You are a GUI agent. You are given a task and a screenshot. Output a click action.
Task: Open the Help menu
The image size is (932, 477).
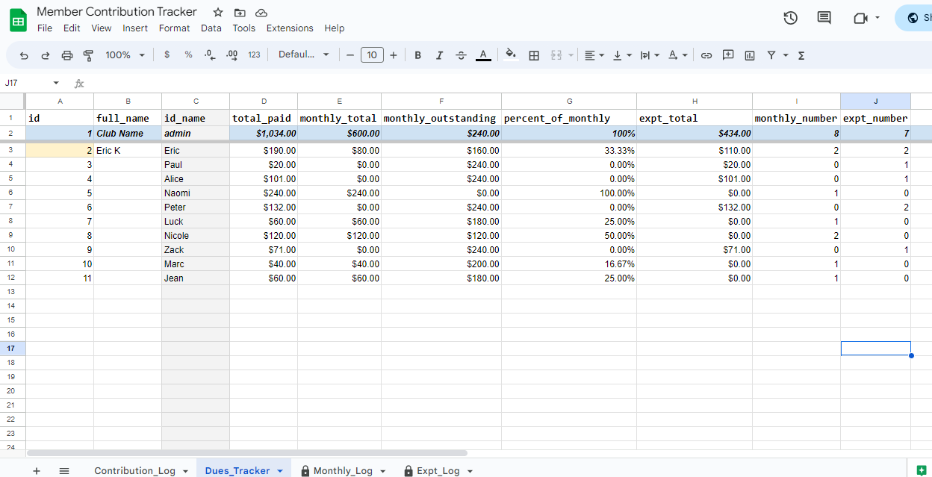pyautogui.click(x=335, y=28)
